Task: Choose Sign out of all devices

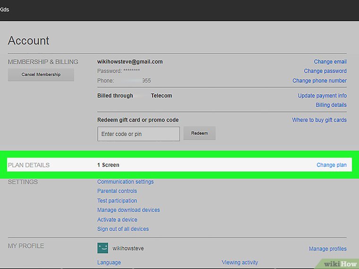Action: click(x=123, y=229)
